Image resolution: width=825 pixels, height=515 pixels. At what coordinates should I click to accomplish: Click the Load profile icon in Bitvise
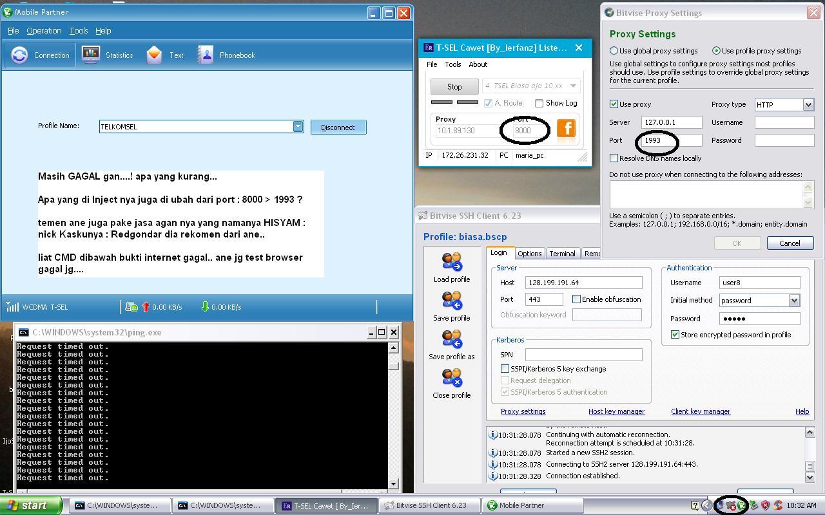coord(451,262)
